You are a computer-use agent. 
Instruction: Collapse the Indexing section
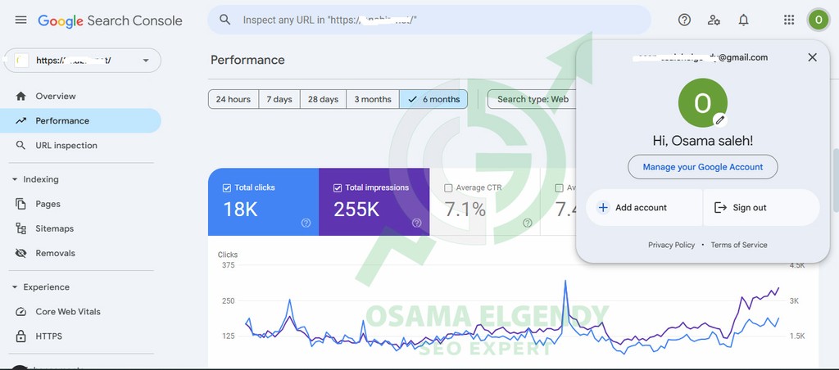14,179
